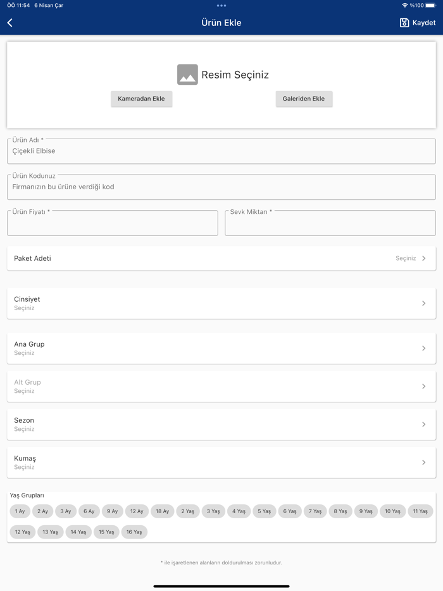Select the Sevk Miktarı field
Viewport: 443px width, 591px height.
(x=330, y=223)
